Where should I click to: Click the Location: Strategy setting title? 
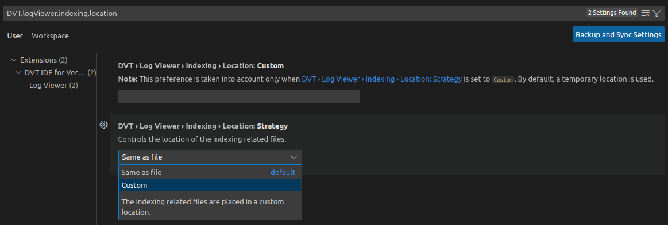pos(203,126)
